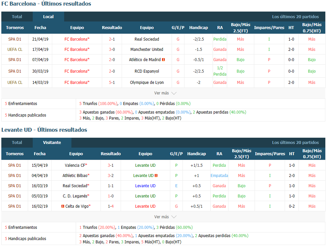327x246 pixels.
Task: Click the 3-1 result of Valencia CF match
Action: tap(110, 165)
